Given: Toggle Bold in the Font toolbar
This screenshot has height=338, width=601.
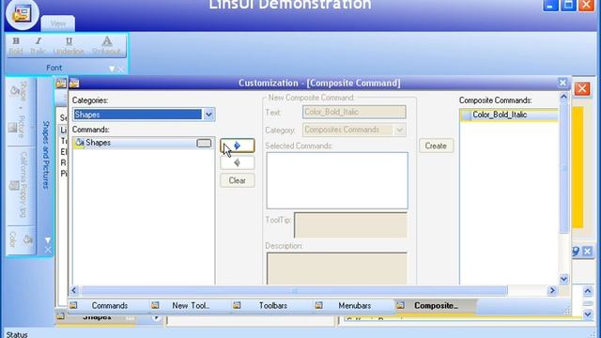Looking at the screenshot, I should pos(16,45).
